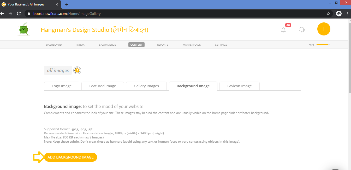The width and height of the screenshot is (351, 170).
Task: Open the REPORTS menu item
Action: point(162,45)
